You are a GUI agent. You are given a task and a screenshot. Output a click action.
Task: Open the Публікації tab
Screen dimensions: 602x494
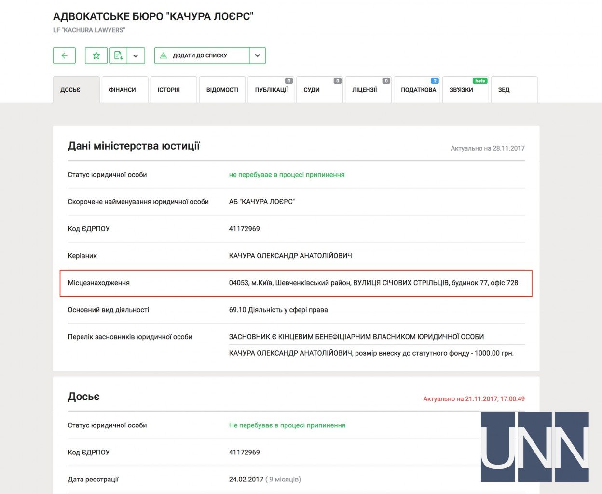pos(271,90)
